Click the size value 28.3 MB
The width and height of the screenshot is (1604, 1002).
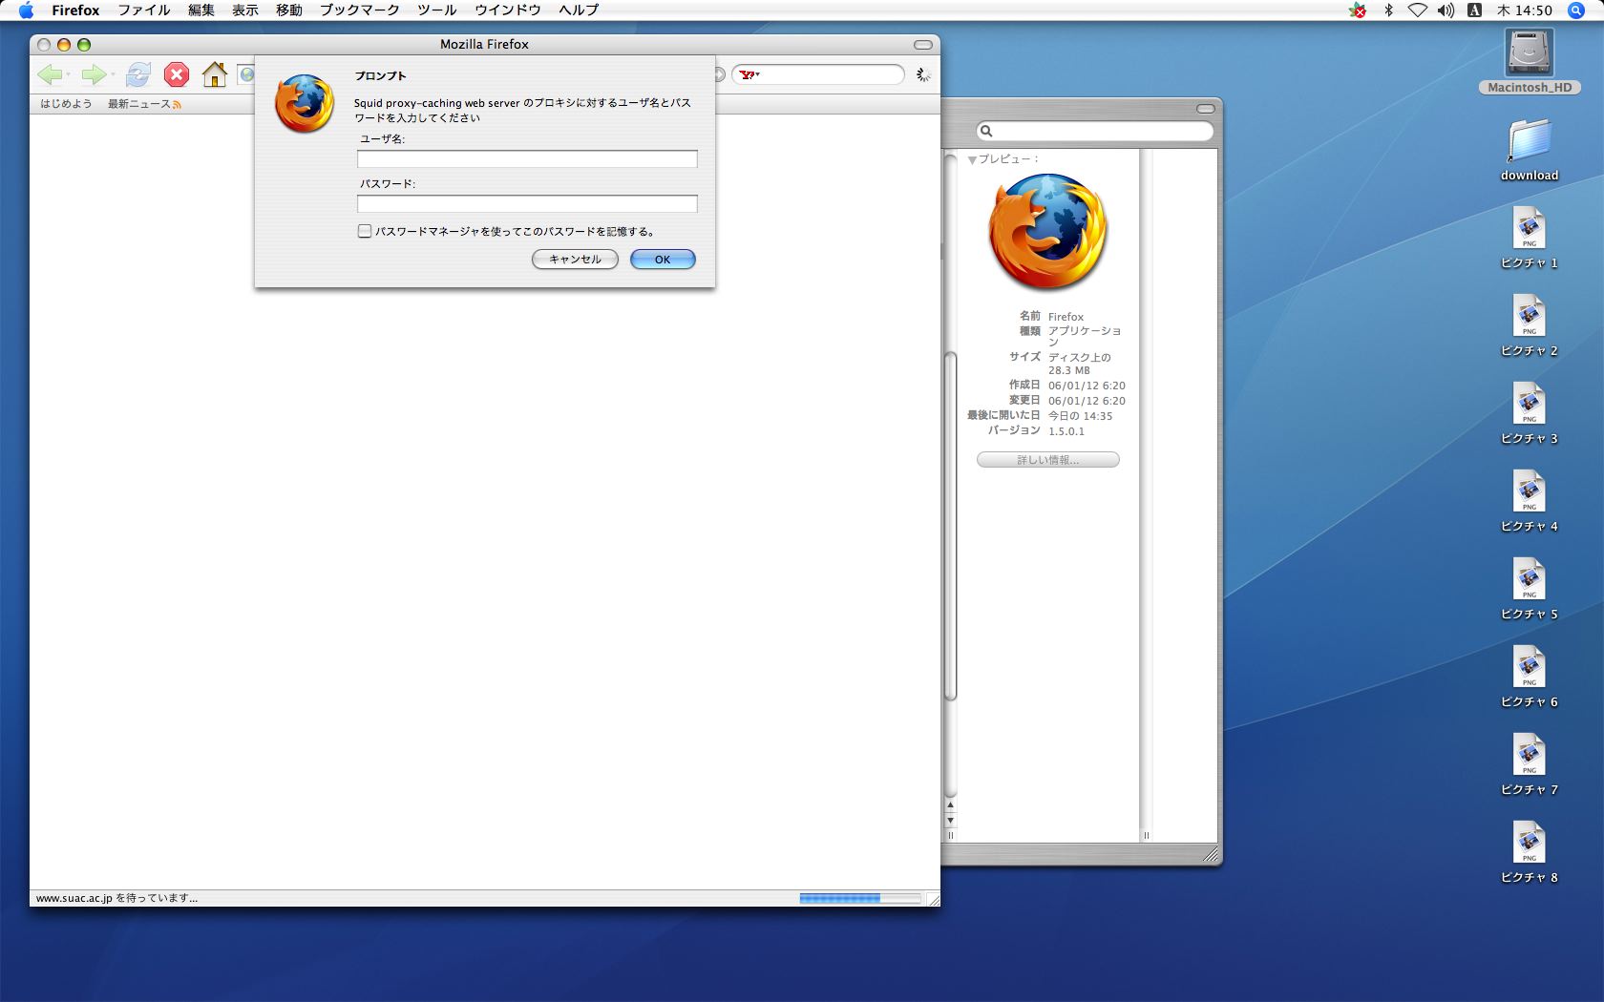tap(1069, 370)
